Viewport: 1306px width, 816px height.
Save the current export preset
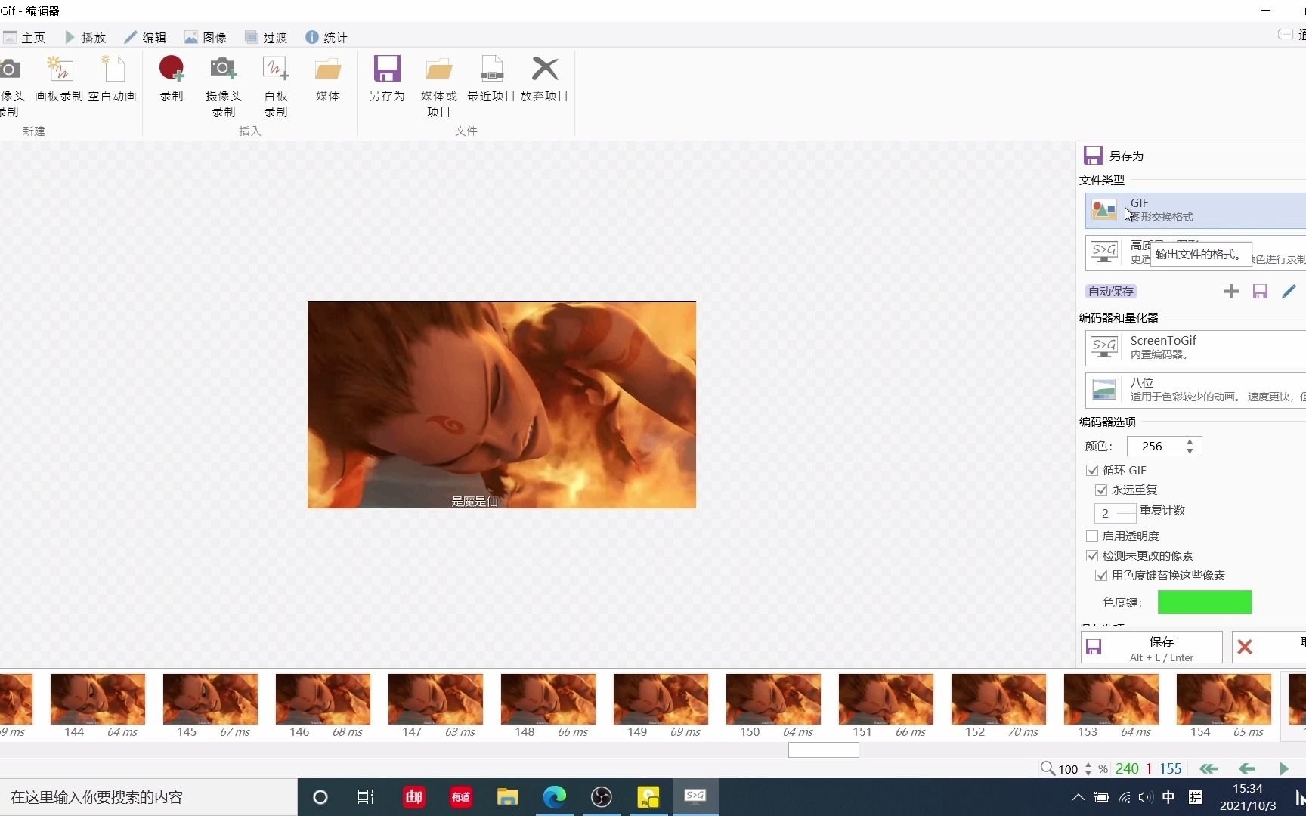(x=1260, y=292)
